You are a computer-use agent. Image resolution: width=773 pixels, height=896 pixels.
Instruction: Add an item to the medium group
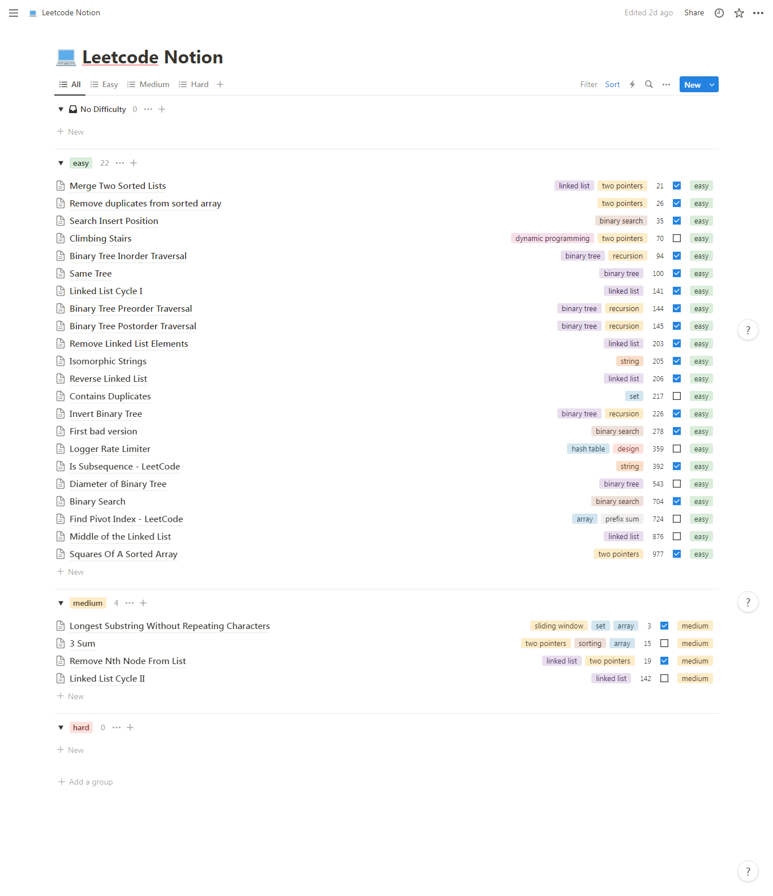pyautogui.click(x=143, y=603)
